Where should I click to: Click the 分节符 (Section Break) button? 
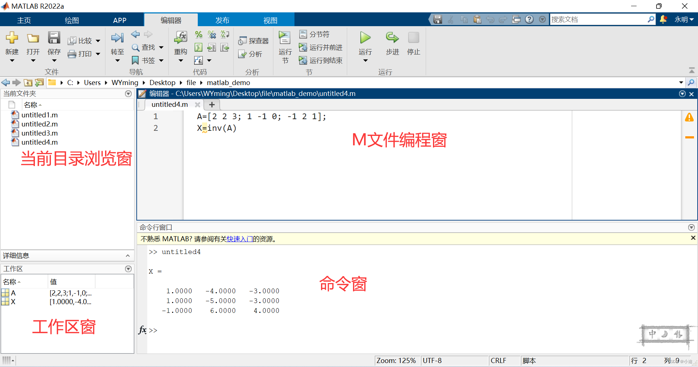[x=314, y=34]
